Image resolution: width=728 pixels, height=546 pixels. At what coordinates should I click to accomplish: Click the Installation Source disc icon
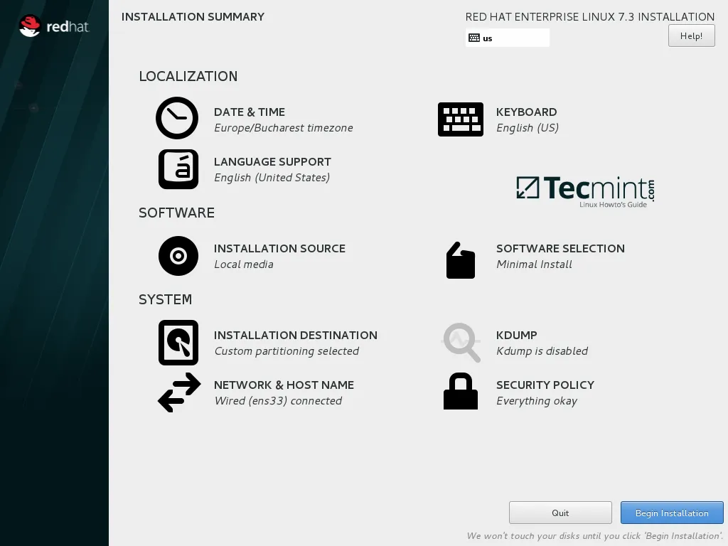click(178, 255)
